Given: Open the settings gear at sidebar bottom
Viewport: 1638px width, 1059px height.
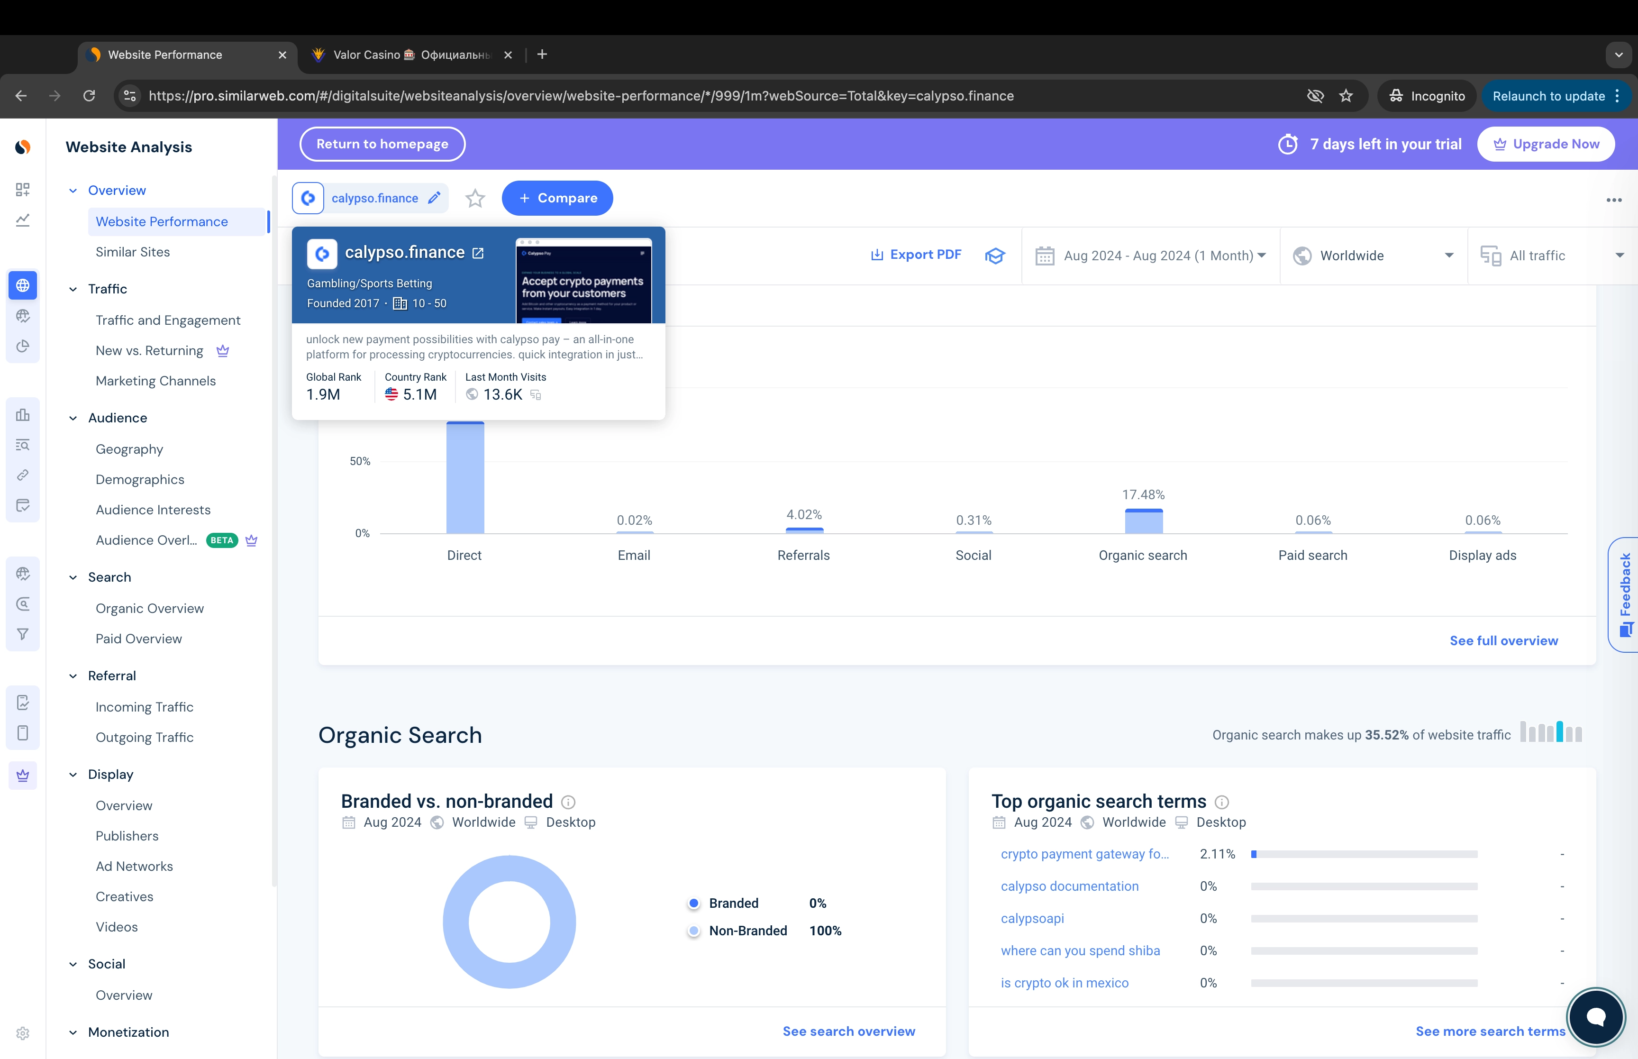Looking at the screenshot, I should tap(23, 1033).
